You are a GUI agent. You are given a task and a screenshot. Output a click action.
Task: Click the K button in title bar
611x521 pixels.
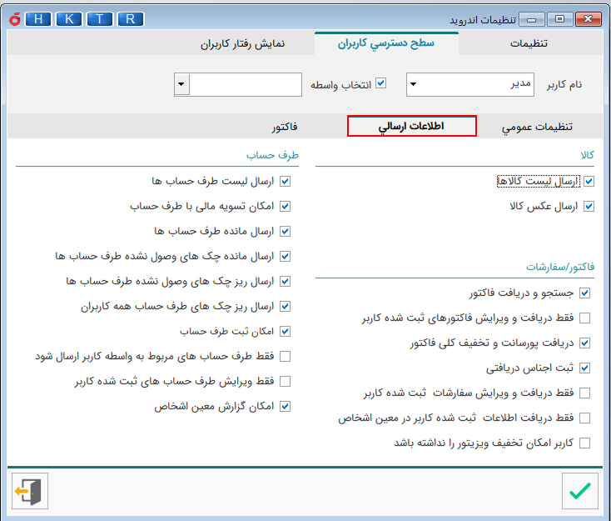tap(71, 18)
